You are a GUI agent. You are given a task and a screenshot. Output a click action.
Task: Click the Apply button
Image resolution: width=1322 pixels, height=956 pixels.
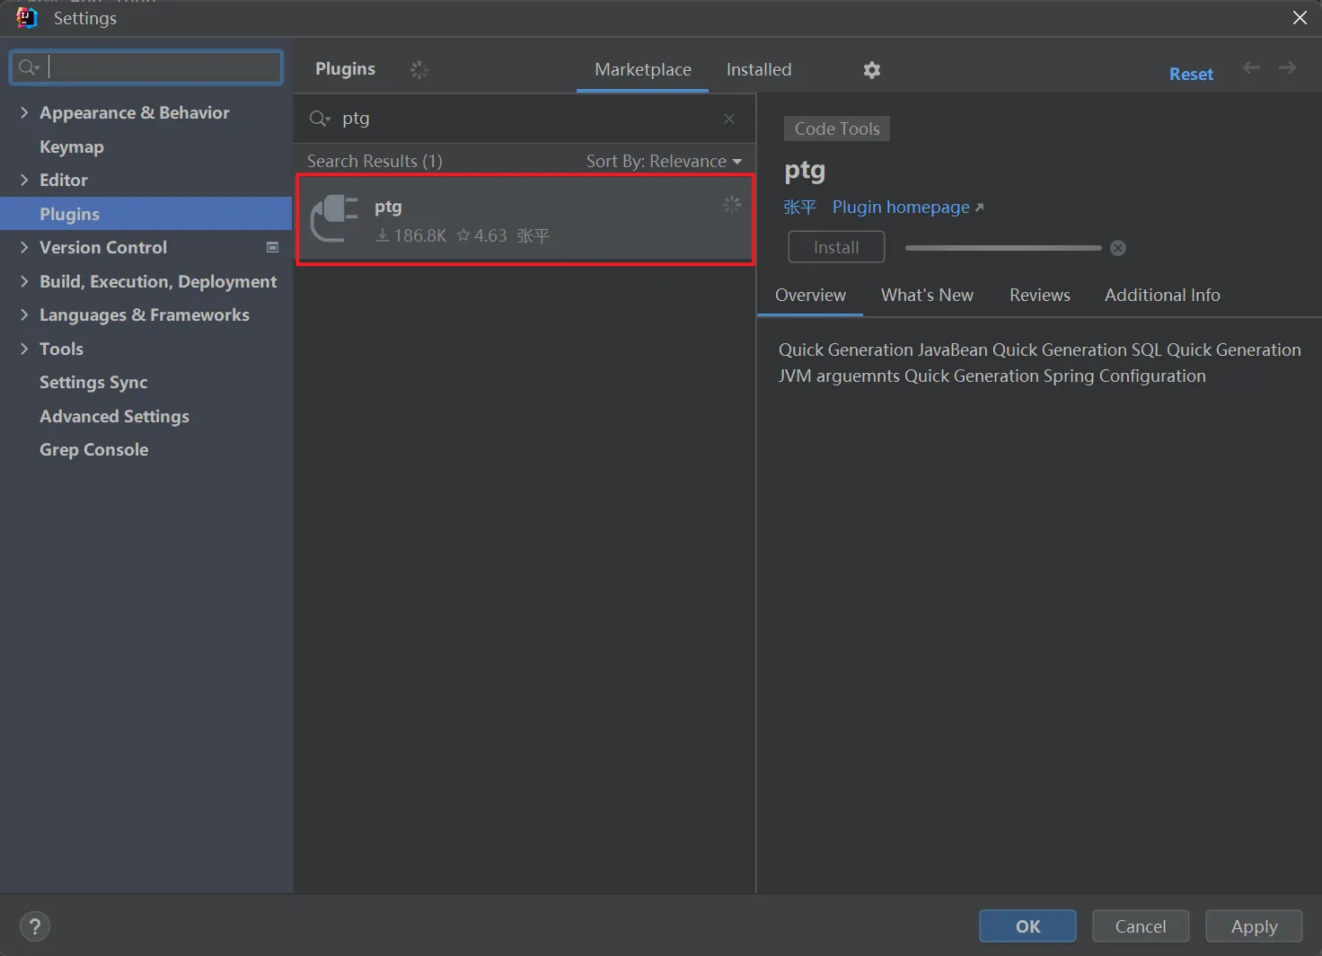pos(1254,926)
